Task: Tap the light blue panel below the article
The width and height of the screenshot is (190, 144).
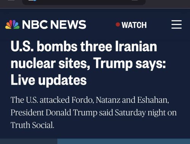Action: pyautogui.click(x=123, y=141)
